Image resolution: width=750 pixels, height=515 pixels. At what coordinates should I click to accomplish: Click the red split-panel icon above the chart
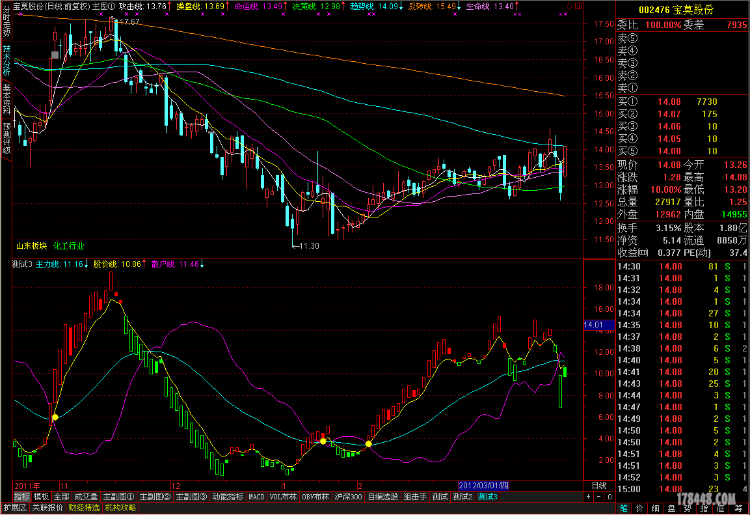coord(578,7)
